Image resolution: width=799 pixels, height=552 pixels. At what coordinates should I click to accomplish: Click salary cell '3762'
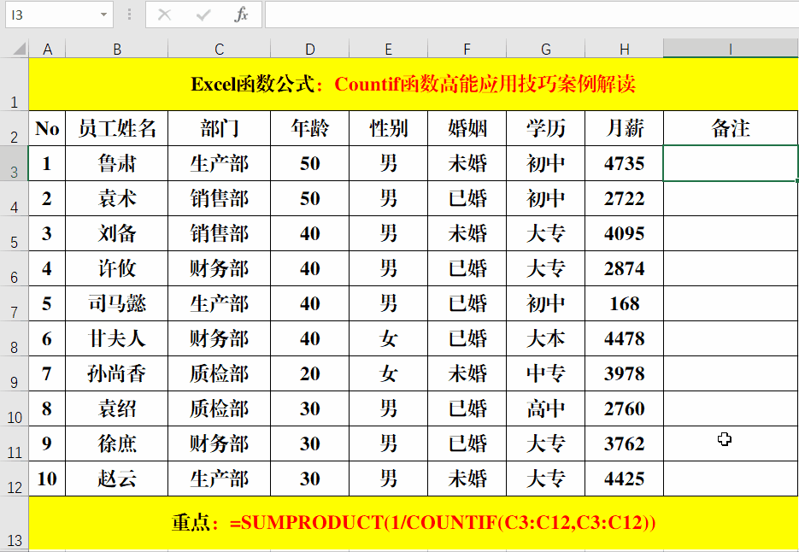(624, 443)
